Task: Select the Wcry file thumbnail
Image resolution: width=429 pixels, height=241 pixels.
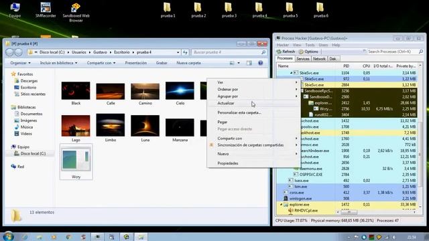Action: coord(76,162)
